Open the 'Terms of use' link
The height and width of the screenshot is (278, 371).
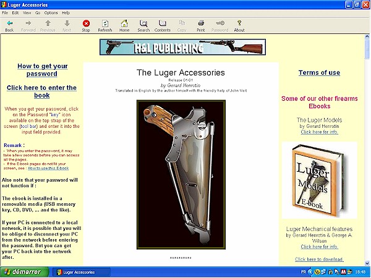pyautogui.click(x=319, y=72)
